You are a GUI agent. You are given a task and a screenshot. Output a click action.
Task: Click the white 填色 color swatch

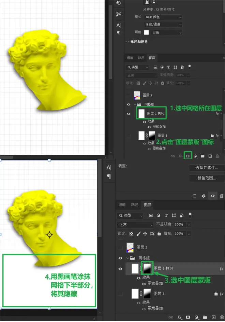pyautogui.click(x=147, y=32)
